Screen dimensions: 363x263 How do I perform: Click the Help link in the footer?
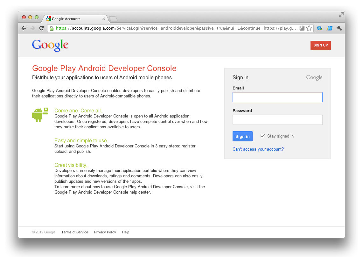click(x=126, y=232)
